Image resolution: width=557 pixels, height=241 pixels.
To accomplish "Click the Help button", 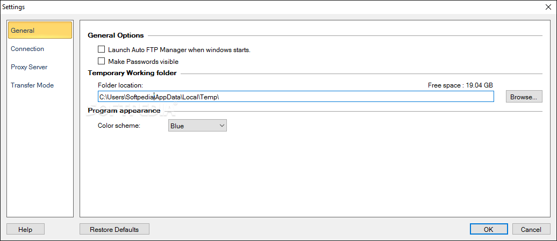I will coord(26,229).
